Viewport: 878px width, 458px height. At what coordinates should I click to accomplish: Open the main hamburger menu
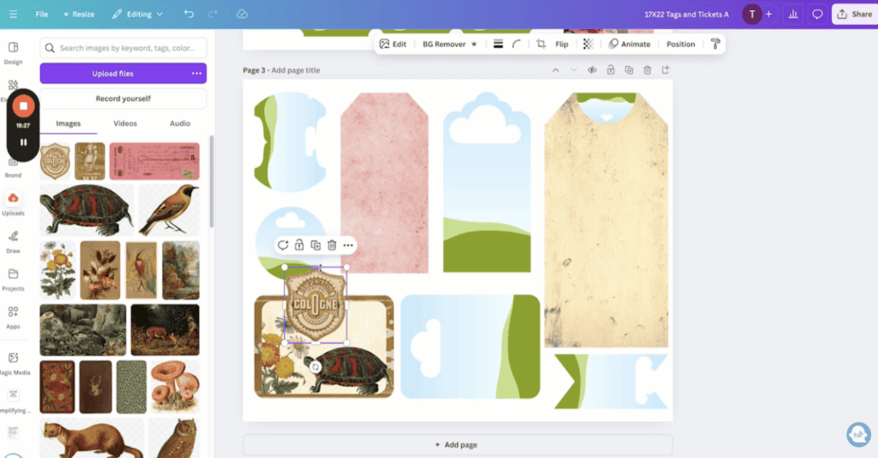(x=13, y=14)
